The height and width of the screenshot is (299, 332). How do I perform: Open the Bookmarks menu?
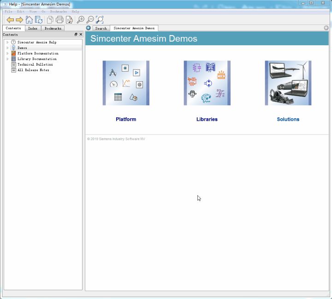(x=59, y=12)
